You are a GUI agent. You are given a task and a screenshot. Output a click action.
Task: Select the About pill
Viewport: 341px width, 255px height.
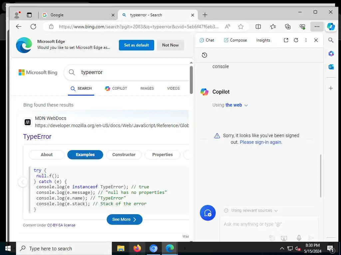47,155
